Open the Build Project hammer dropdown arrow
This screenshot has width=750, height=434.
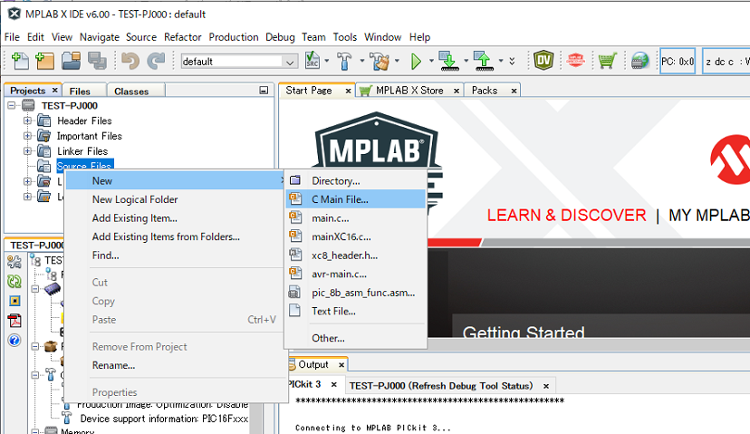[x=361, y=61]
